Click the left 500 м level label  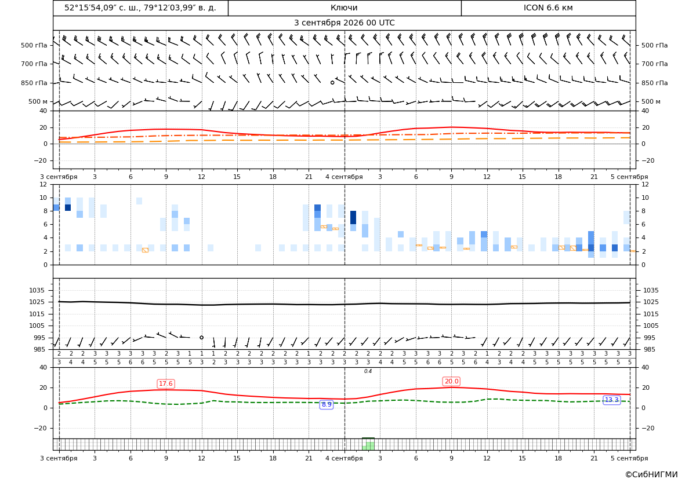[x=38, y=101]
